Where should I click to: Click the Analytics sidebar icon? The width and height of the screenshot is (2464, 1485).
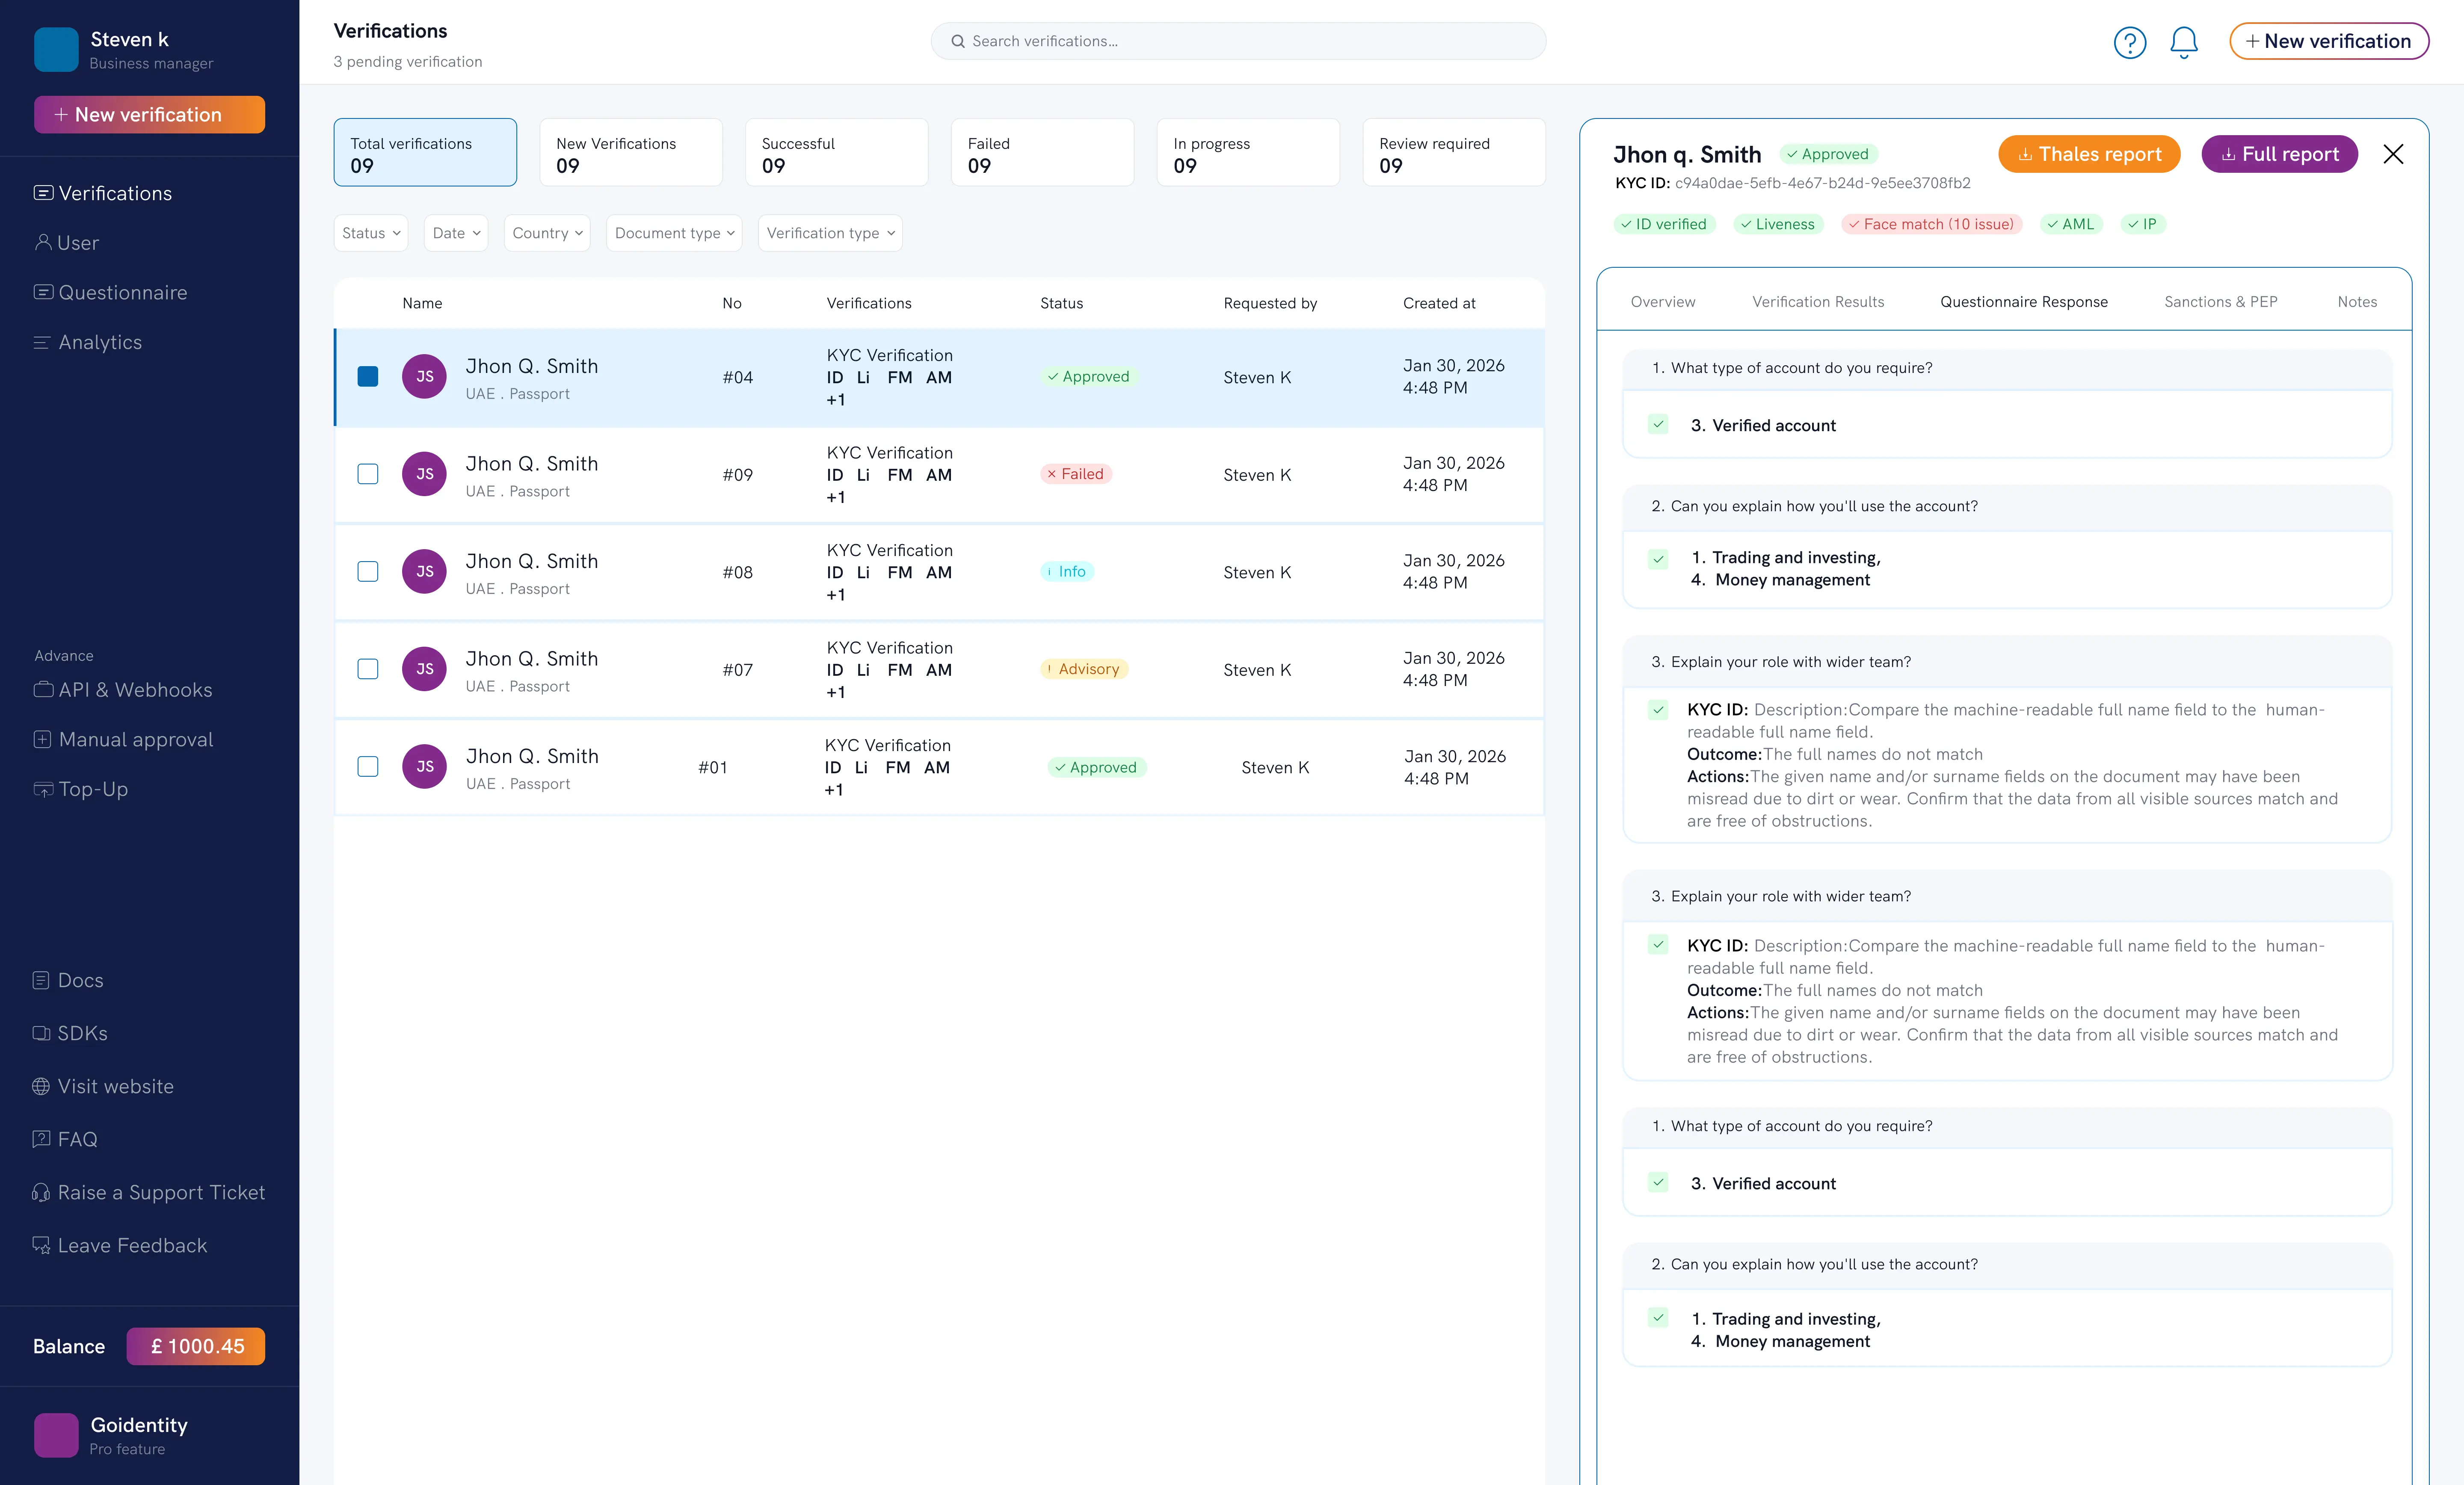(42, 342)
